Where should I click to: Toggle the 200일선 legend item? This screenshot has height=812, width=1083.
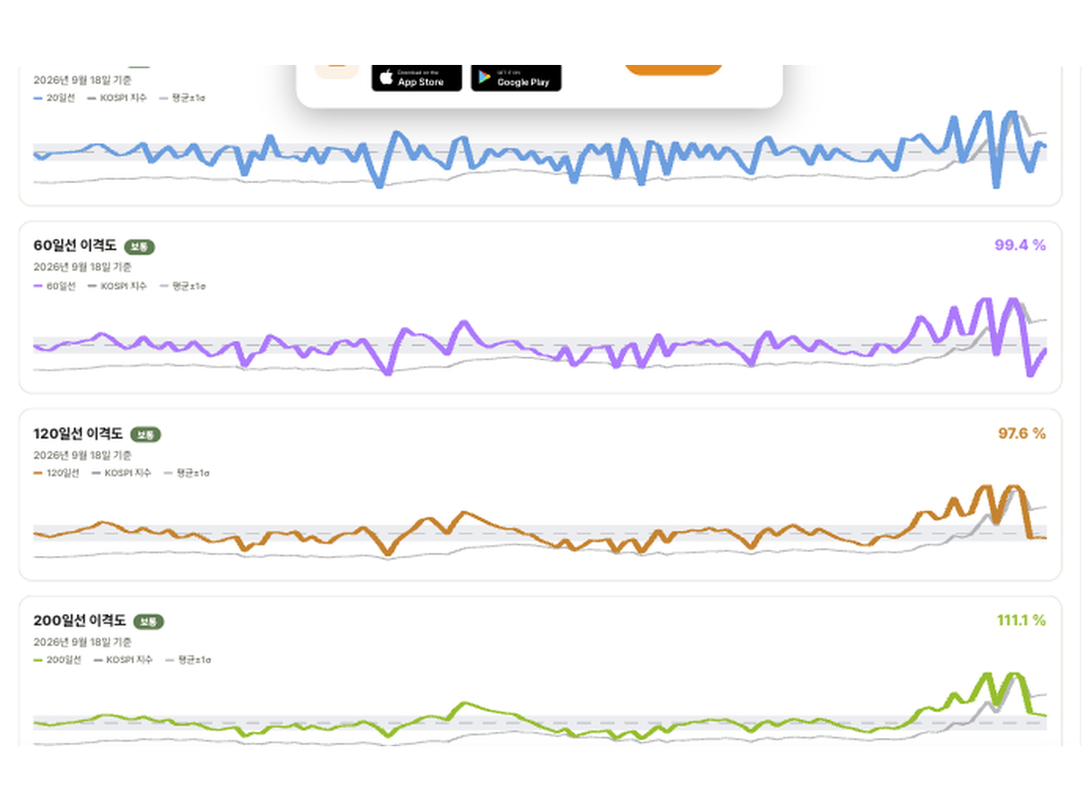(x=57, y=660)
